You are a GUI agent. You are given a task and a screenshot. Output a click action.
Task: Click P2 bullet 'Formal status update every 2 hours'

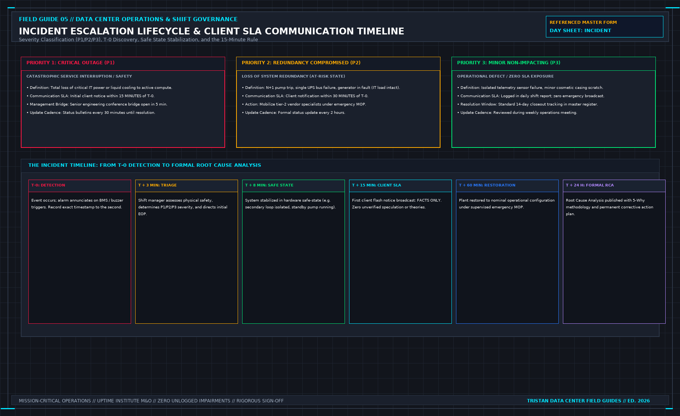tap(294, 113)
